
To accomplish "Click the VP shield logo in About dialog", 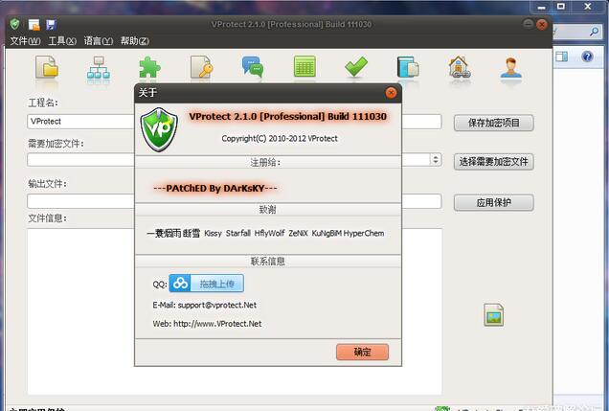I will coord(159,129).
